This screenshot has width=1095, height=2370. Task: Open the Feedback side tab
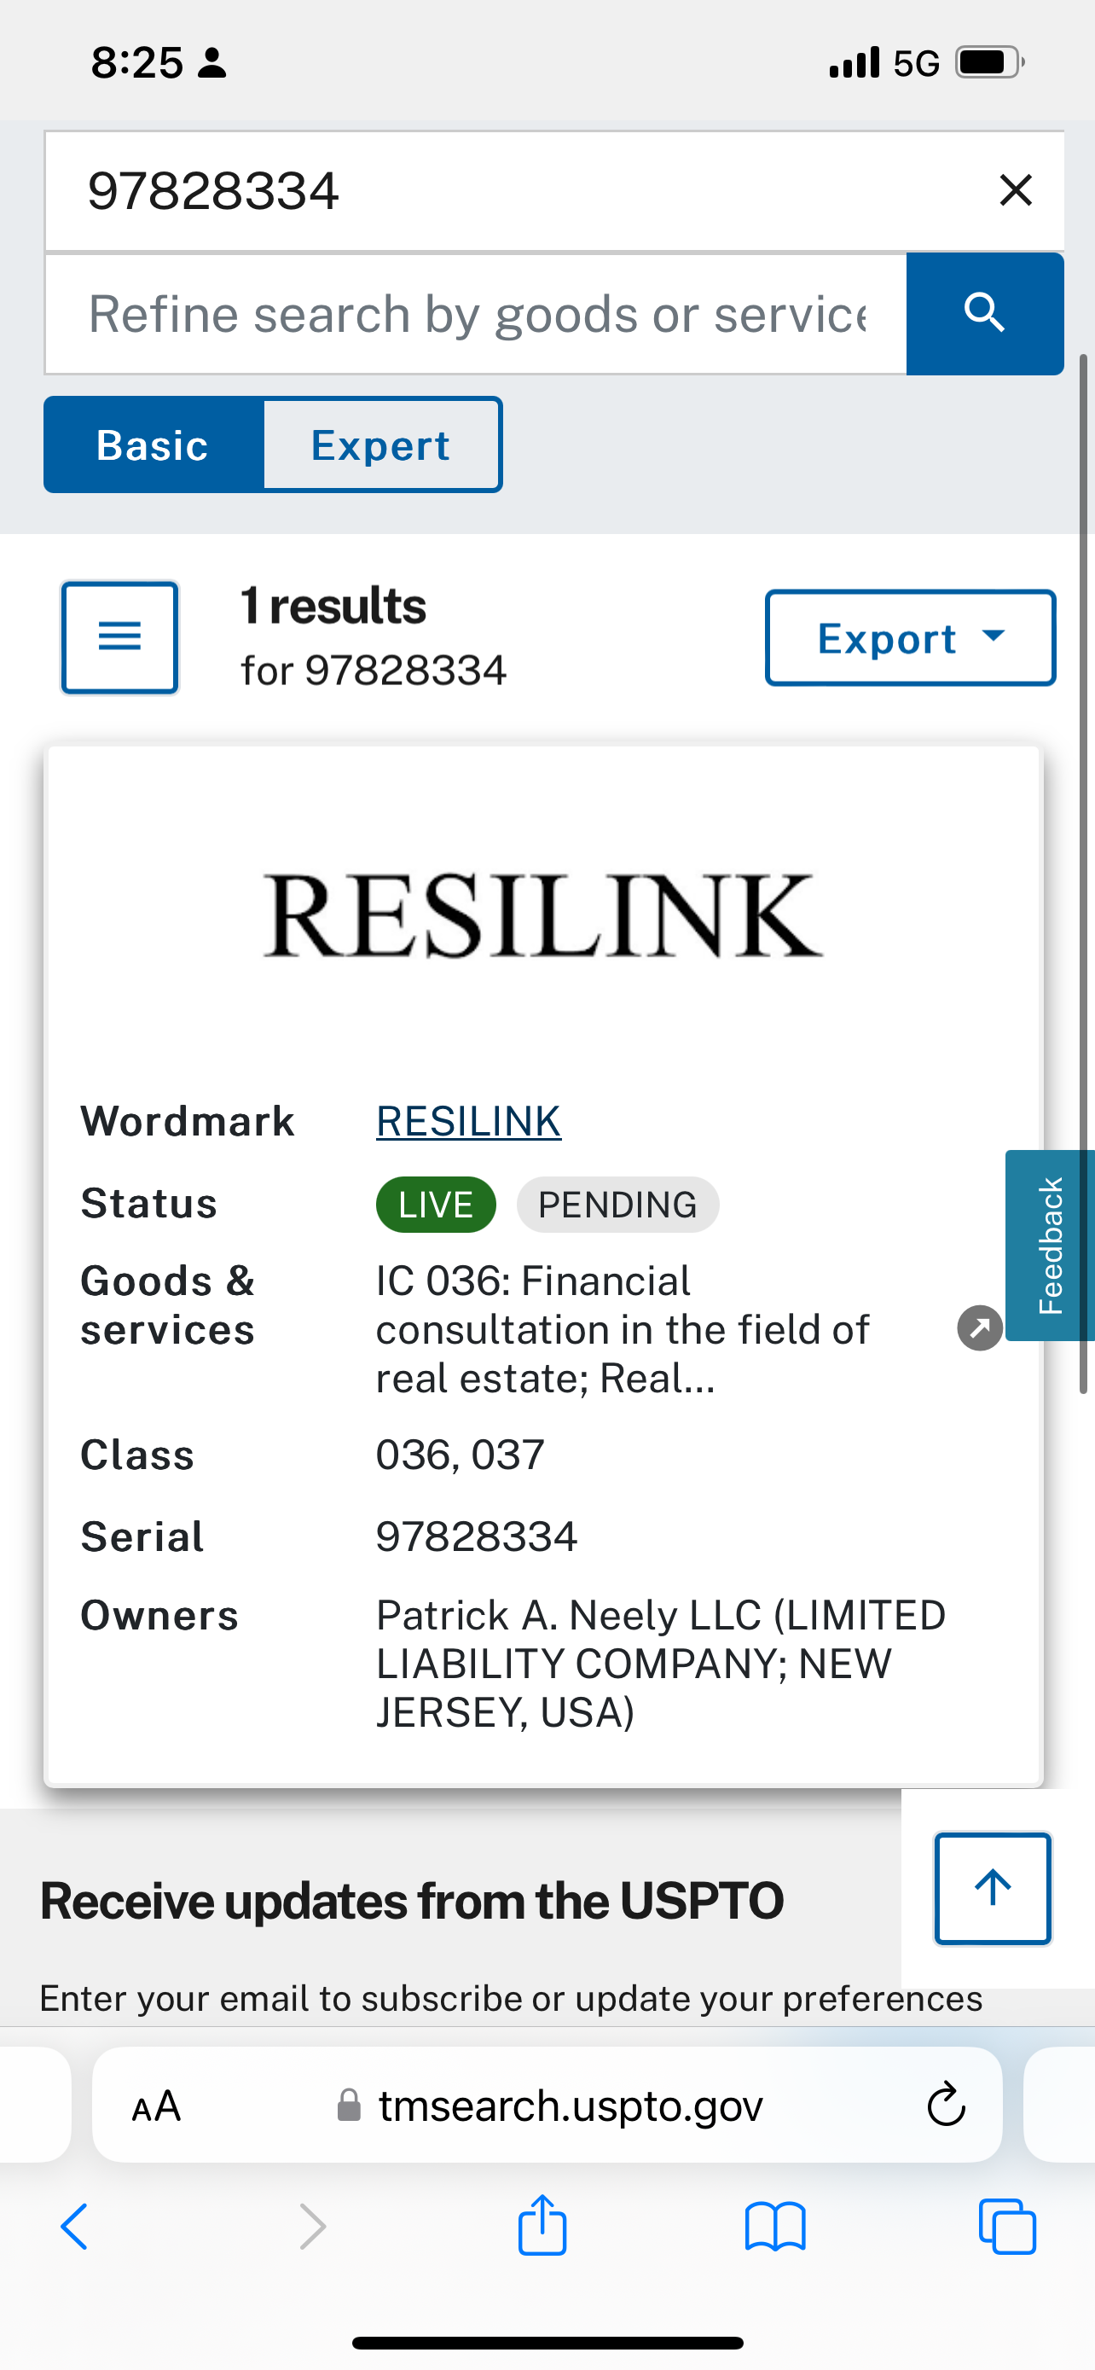pos(1050,1245)
